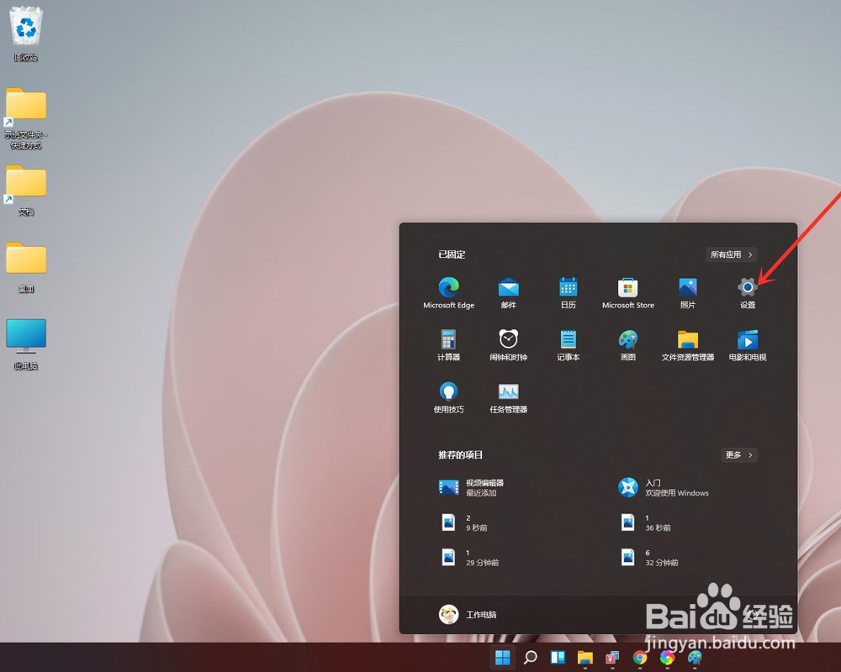Open 闹钟和时钟 (Alarms & Clock)
This screenshot has width=841, height=672.
click(509, 345)
